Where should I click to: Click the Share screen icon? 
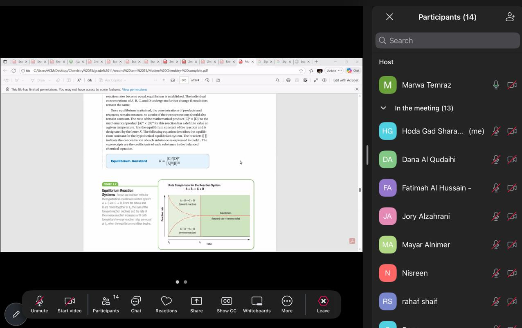coord(196,305)
